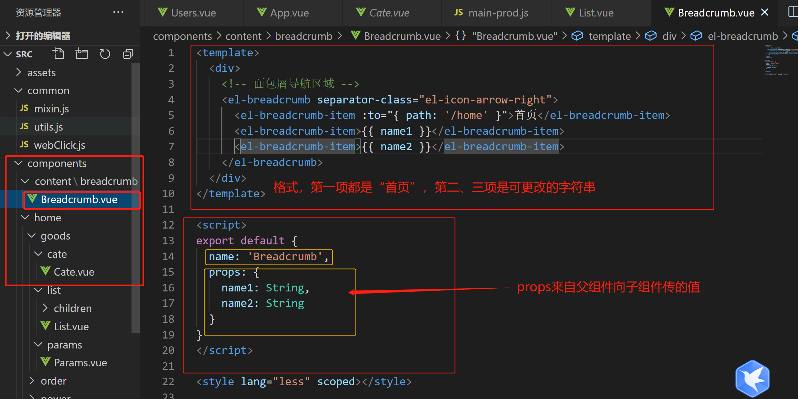This screenshot has height=399, width=798.
Task: Click the New File icon in SRC header
Action: [x=58, y=54]
